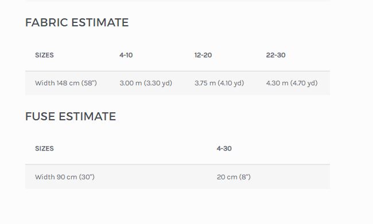This screenshot has width=373, height=224.
Task: Click the 4.30 m (4.70 yd) value
Action: [292, 83]
